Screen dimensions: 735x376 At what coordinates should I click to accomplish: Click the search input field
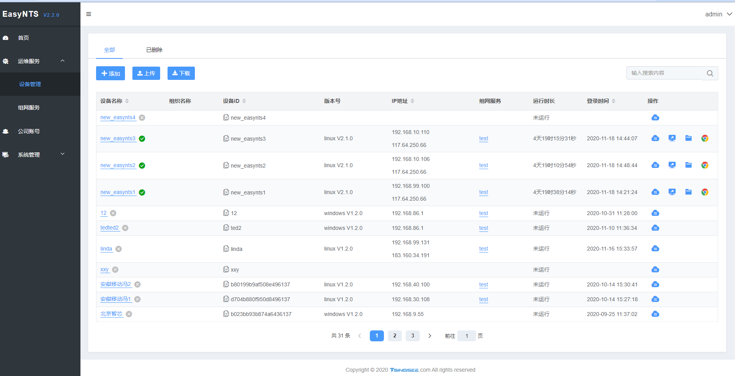664,73
